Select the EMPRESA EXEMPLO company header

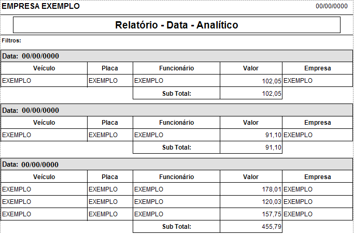point(41,6)
